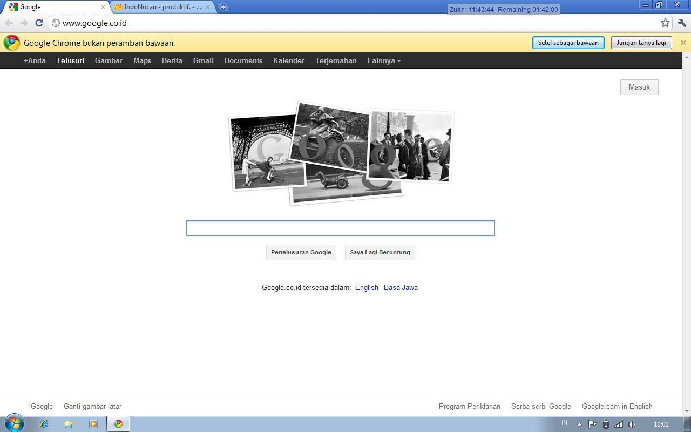Switch to the IndoNocan - produktif tab
Viewport: 691px width, 432px height.
pyautogui.click(x=162, y=7)
